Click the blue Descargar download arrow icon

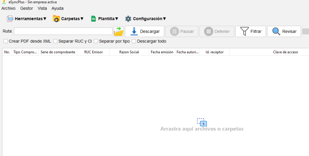coord(134,31)
